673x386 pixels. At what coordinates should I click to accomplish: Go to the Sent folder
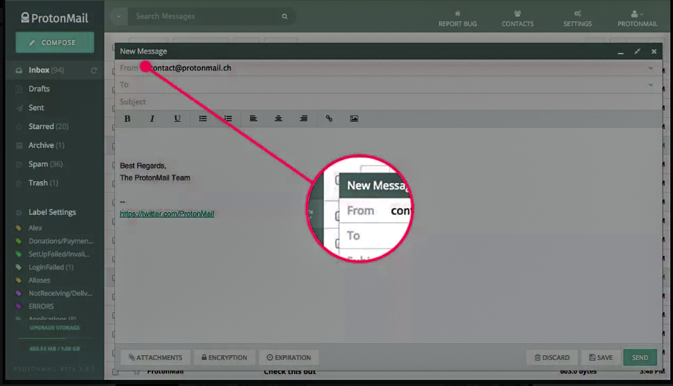click(x=36, y=108)
